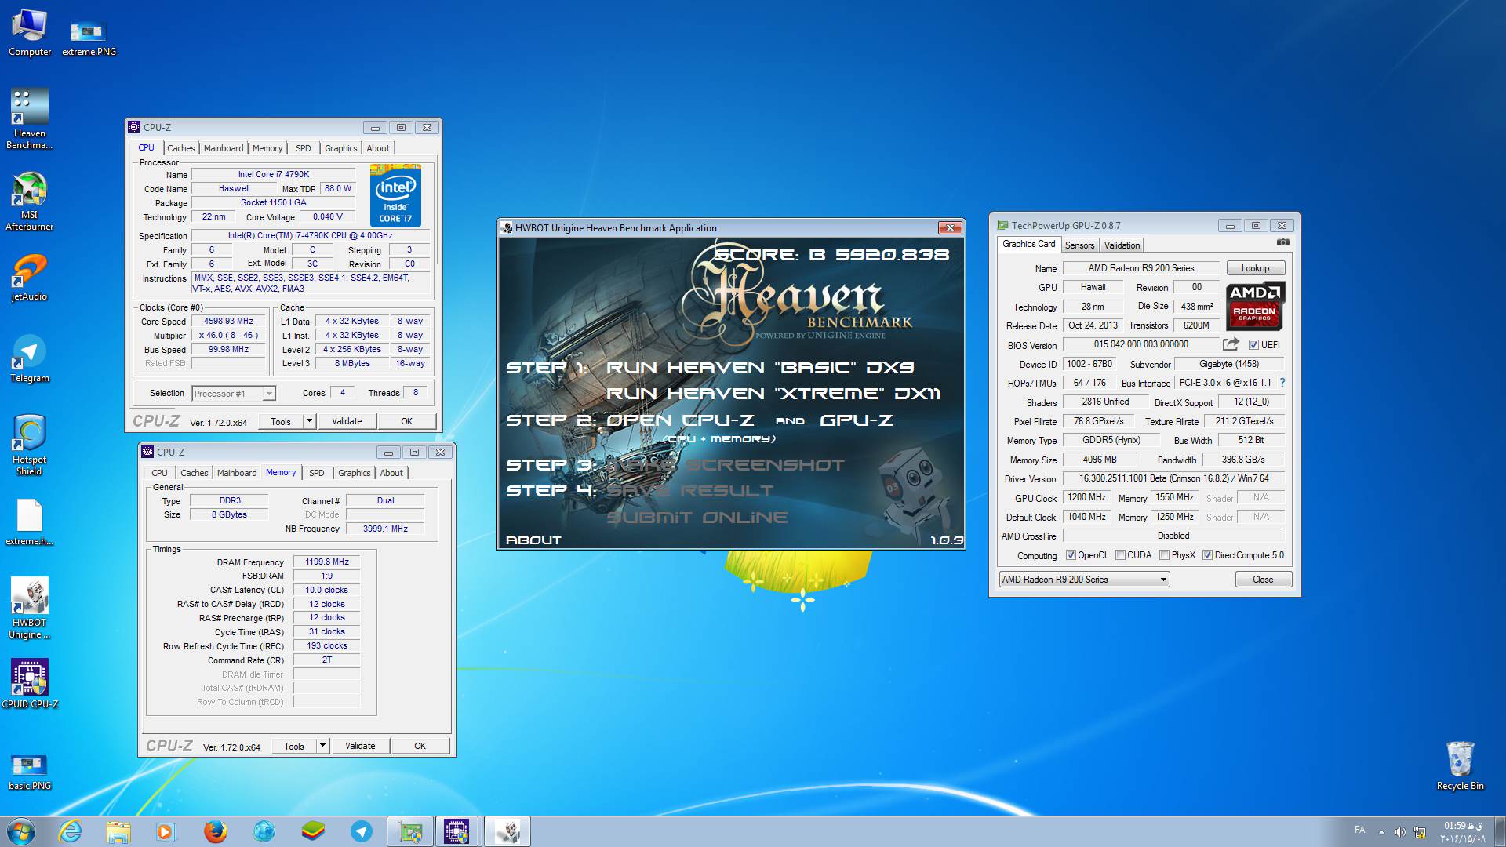Click the Bus Interface question mark in GPU-Z
The height and width of the screenshot is (847, 1506).
point(1282,383)
